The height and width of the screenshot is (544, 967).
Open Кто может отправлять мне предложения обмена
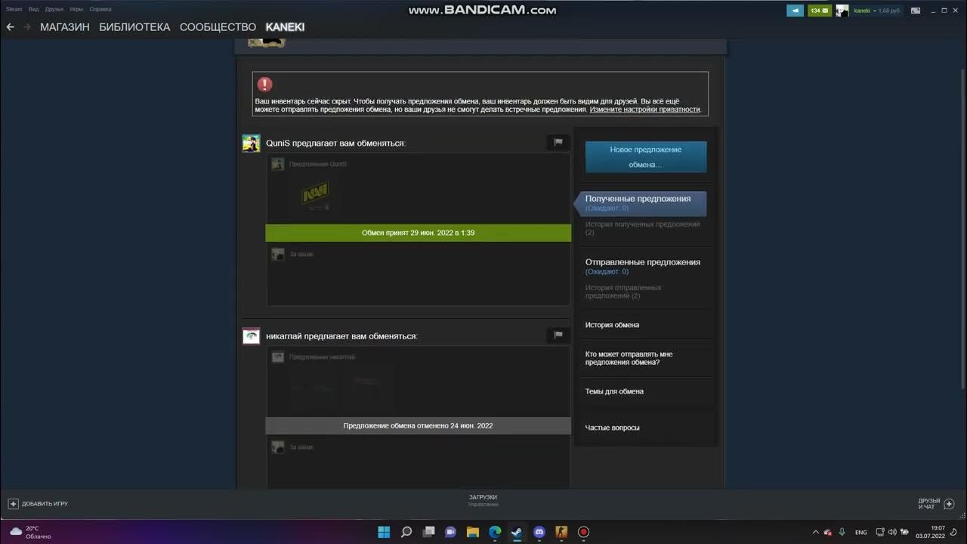(x=629, y=358)
